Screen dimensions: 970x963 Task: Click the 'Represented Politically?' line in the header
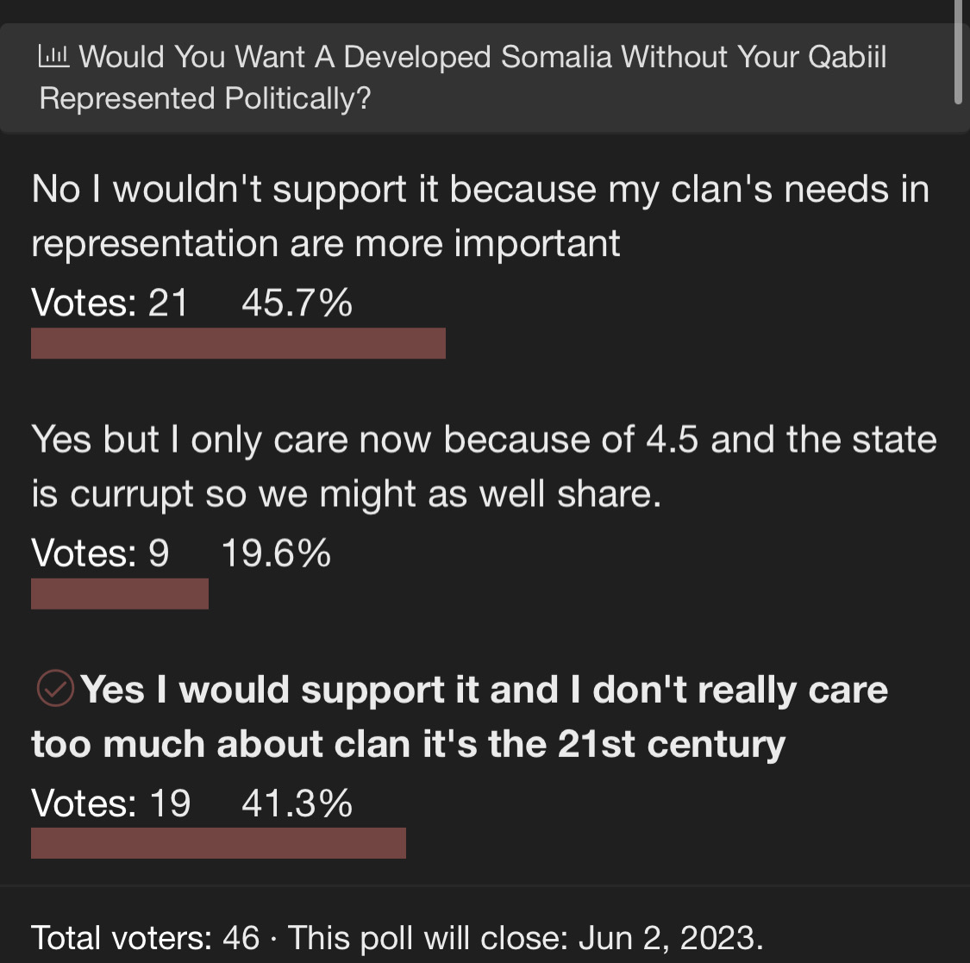205,98
